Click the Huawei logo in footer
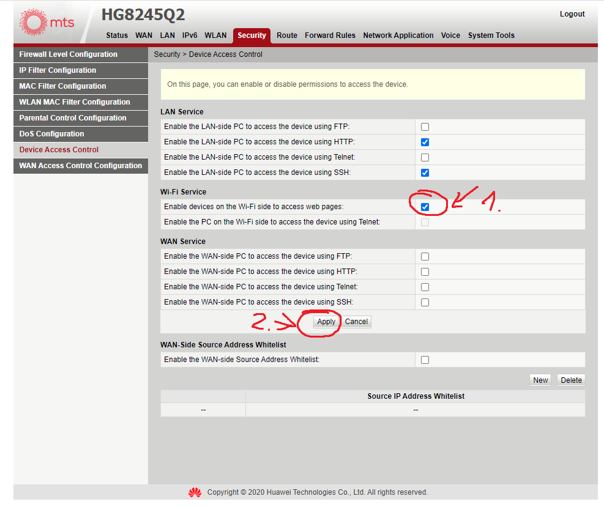Image resolution: width=604 pixels, height=507 pixels. (195, 492)
